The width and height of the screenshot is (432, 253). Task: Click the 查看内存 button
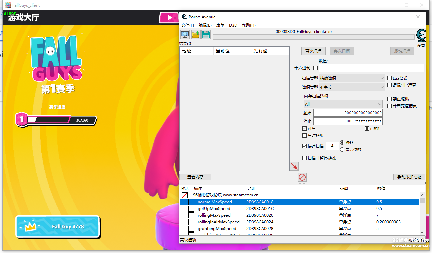tap(195, 177)
